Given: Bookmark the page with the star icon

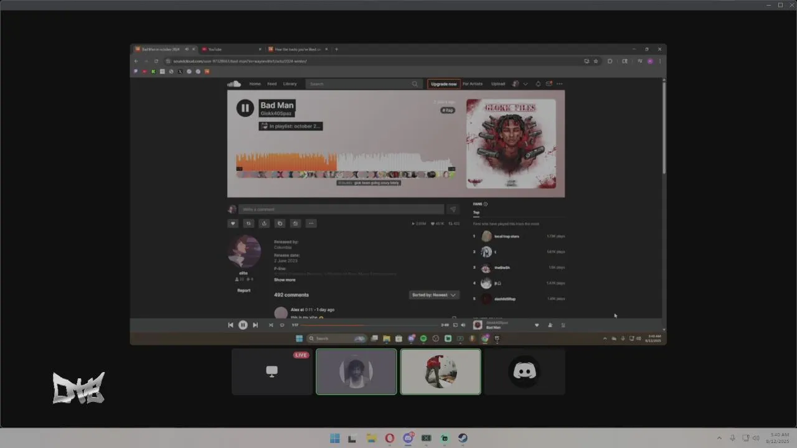Looking at the screenshot, I should click(x=596, y=61).
